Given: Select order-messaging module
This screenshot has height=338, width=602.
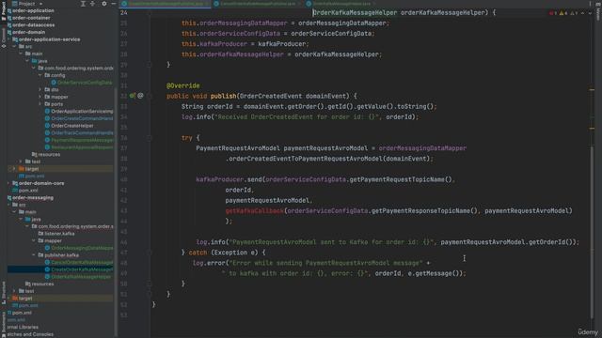Looking at the screenshot, I should click(x=30, y=198).
